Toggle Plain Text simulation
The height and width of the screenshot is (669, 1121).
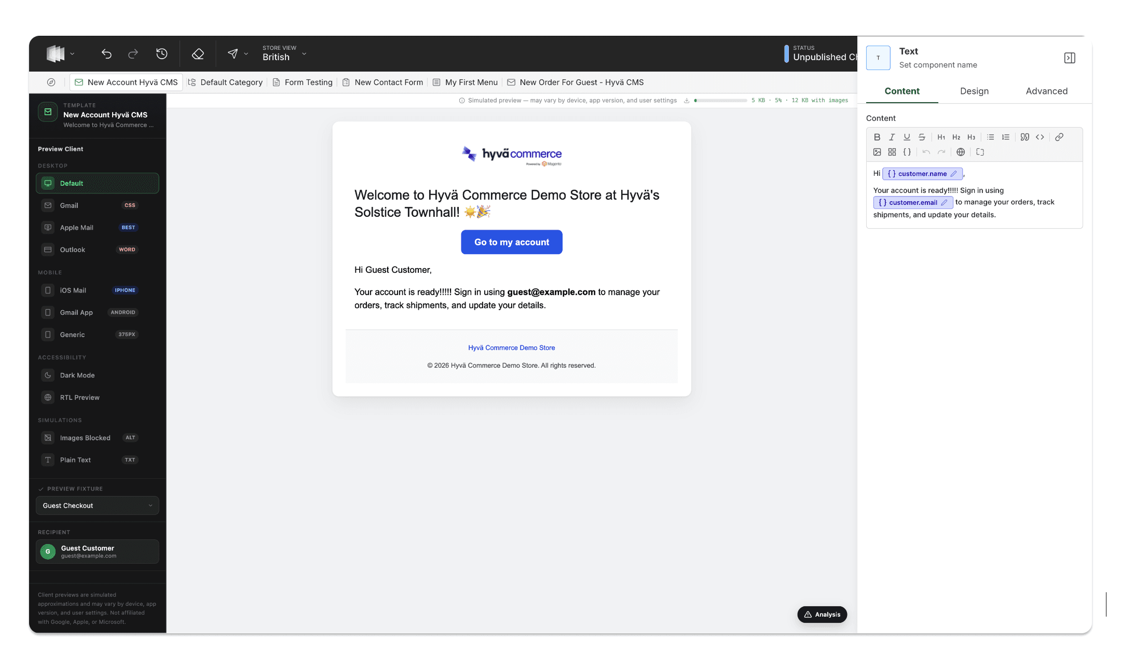[97, 460]
